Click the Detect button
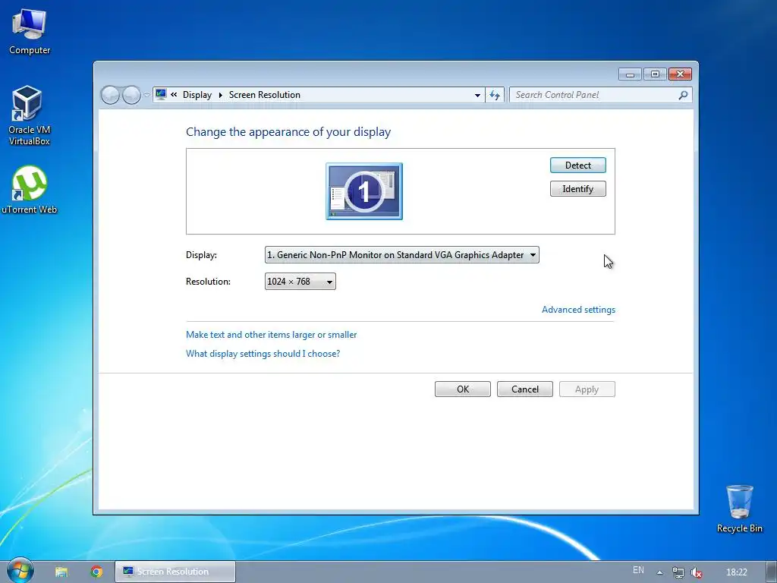Screen dimensions: 777x583 coord(577,165)
